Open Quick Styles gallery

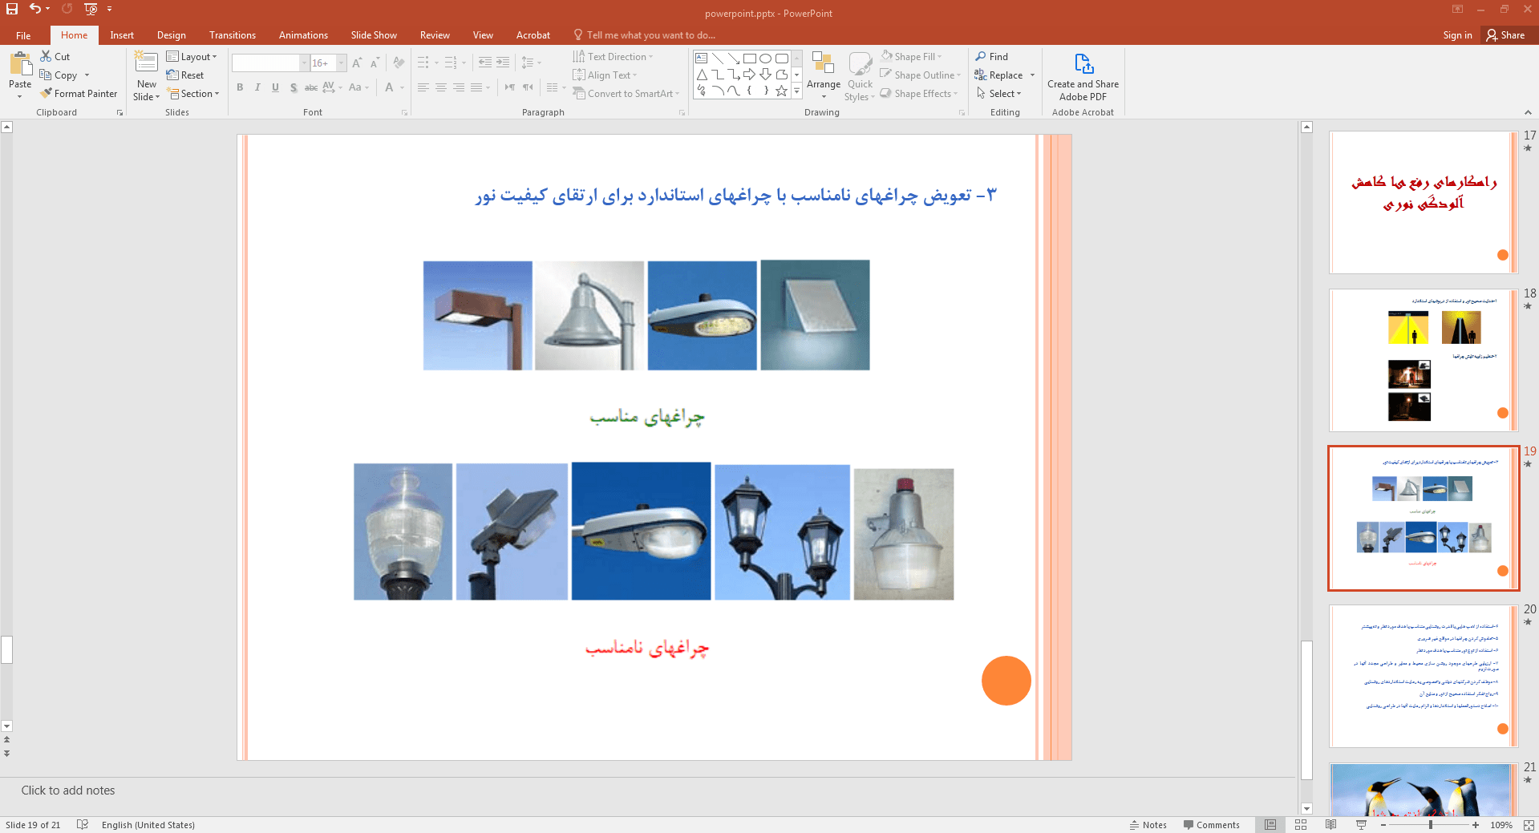(x=860, y=76)
